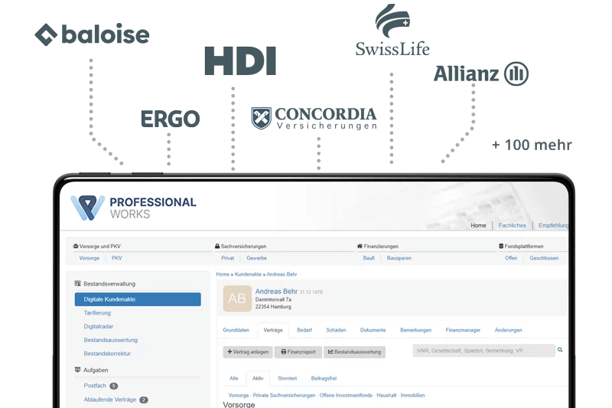Click the Sachversicherungen lock icon

217,246
